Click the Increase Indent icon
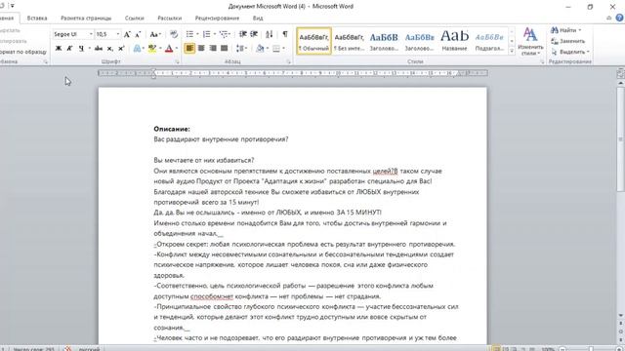 pyautogui.click(x=254, y=34)
